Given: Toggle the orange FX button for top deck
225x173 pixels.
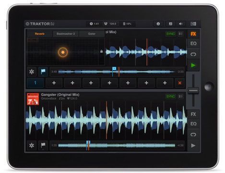Looking at the screenshot, I should pos(193,34).
